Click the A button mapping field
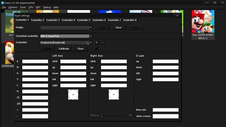Image resolution: width=226 pixels, height=127 pixels. pos(35,61)
